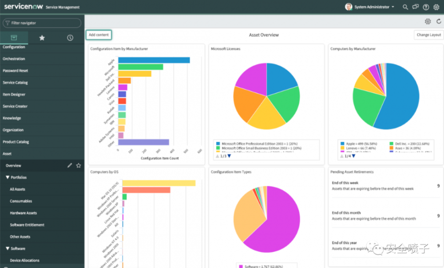
Task: Click the System Administrator avatar image
Action: (x=349, y=7)
